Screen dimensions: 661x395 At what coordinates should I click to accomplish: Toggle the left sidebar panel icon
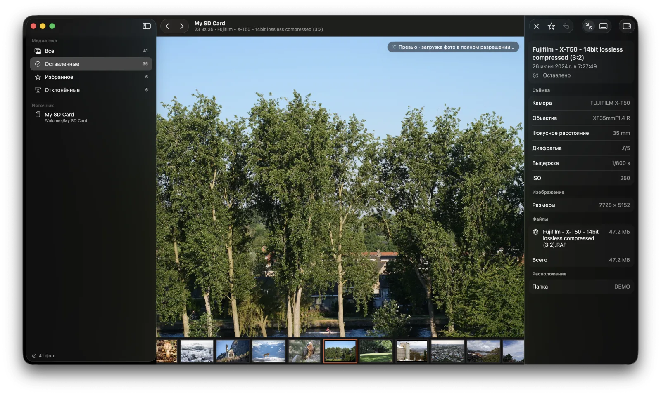point(147,26)
